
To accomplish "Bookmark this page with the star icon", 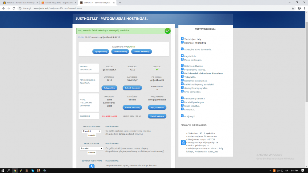I will (x=293, y=8).
